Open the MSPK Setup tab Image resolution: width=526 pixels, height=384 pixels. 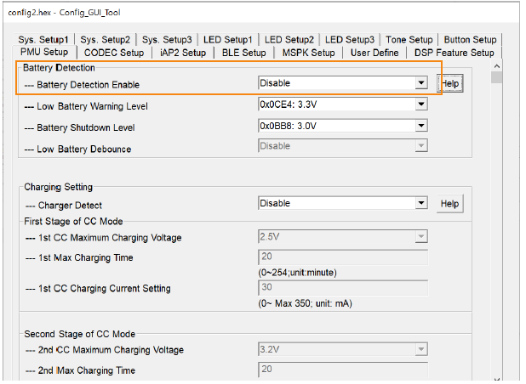[x=308, y=53]
